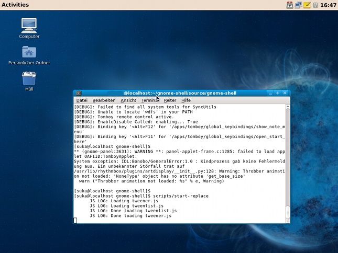
Task: Select the Persönlicher Ordner folder icon
Action: click(29, 55)
